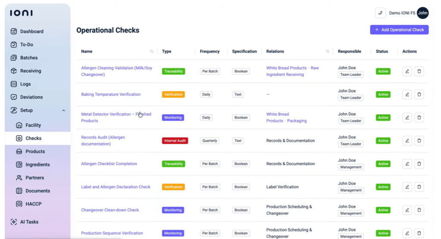Click the search icon in the Relations column header
The image size is (441, 239).
tap(328, 51)
